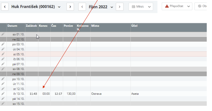
Task: Click the Peníze column header
Action: 70,27
